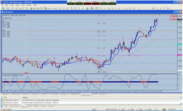Open the Tools menu
Screen dimensions: 183x111
pos(23,5)
